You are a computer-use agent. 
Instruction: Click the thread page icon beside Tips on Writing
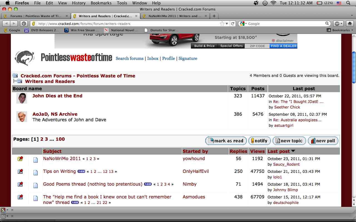pos(36,172)
